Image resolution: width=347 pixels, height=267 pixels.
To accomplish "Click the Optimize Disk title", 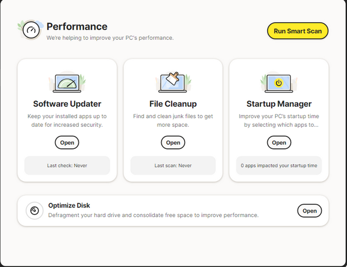I will (69, 206).
